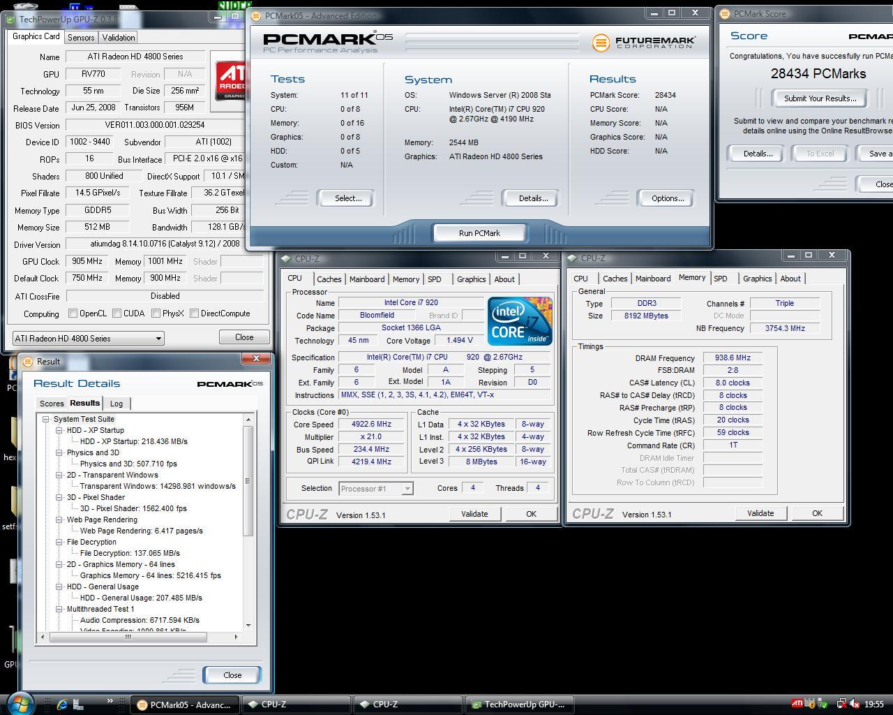This screenshot has height=715, width=893.
Task: Click Submit Your Results... button
Action: click(x=820, y=98)
